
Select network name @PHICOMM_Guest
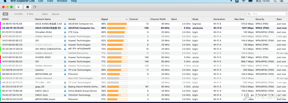point(45,99)
